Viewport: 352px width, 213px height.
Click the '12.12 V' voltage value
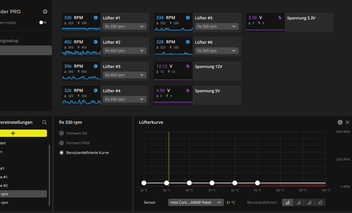coord(164,66)
